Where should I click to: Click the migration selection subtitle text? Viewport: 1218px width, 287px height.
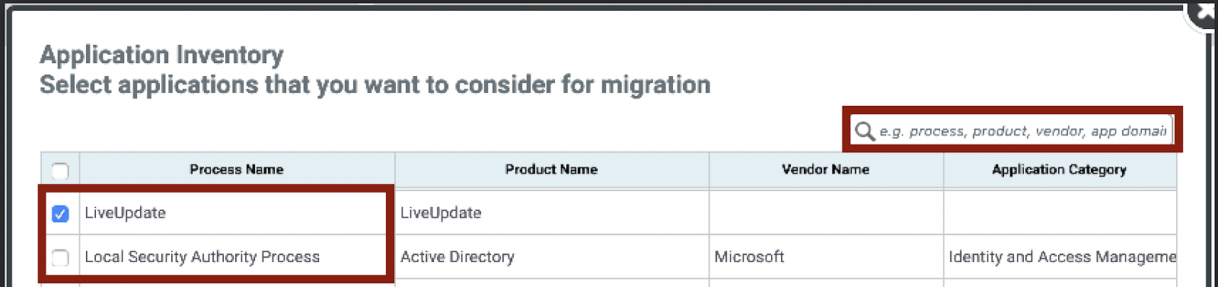pos(375,85)
